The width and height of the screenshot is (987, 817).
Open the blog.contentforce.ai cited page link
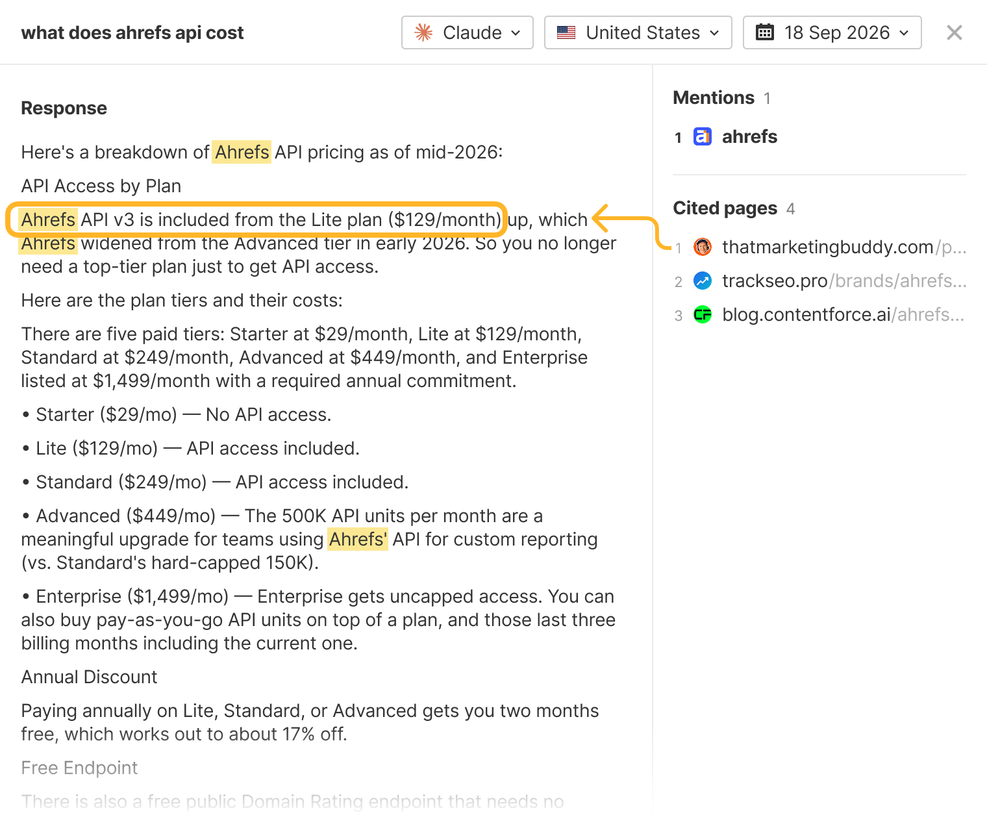(x=843, y=314)
